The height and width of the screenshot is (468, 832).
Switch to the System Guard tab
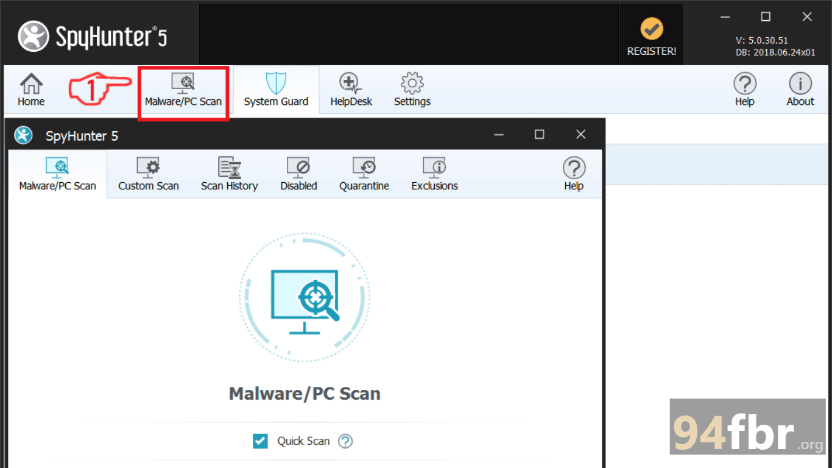(276, 90)
